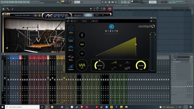Screen dimensions: 194x109
Task: Click the blue Oracle hexagon logo
Action: point(112,27)
